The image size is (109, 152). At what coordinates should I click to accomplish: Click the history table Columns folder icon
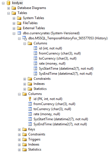(x=30, y=43)
